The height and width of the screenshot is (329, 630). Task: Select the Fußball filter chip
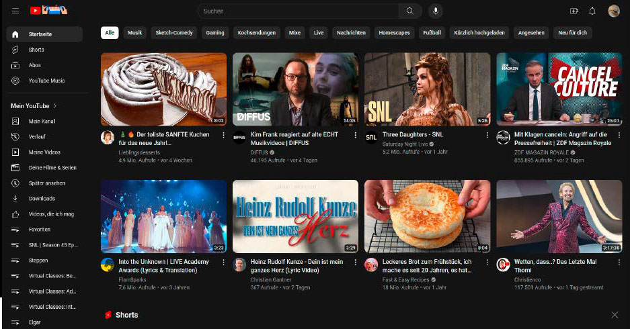coord(432,33)
